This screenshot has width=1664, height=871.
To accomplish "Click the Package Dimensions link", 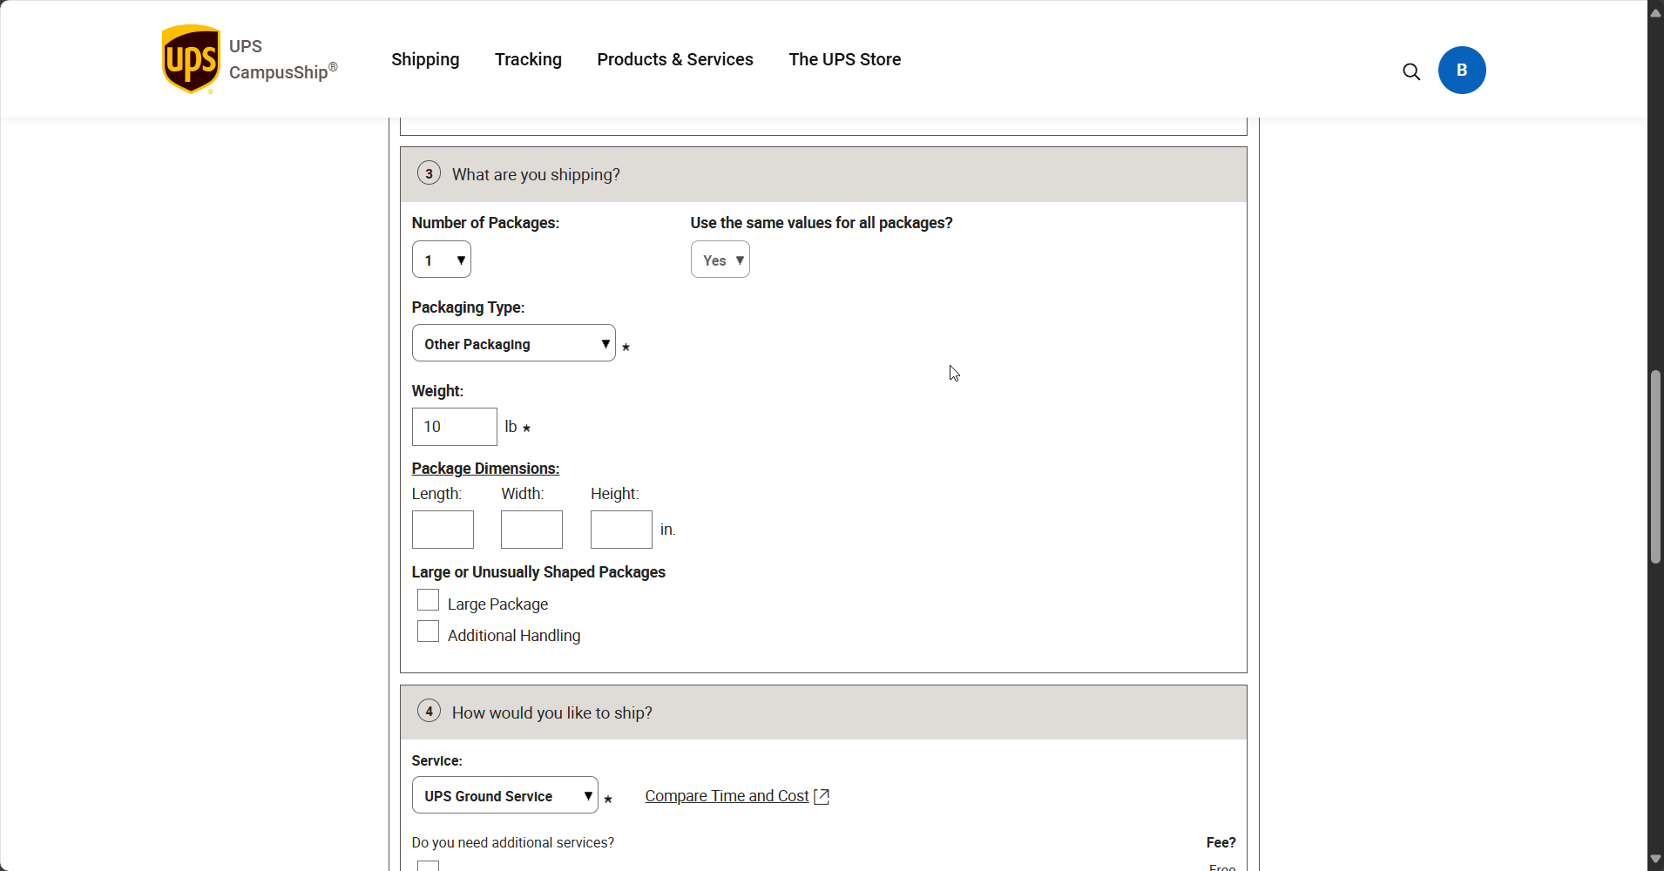I will [485, 469].
